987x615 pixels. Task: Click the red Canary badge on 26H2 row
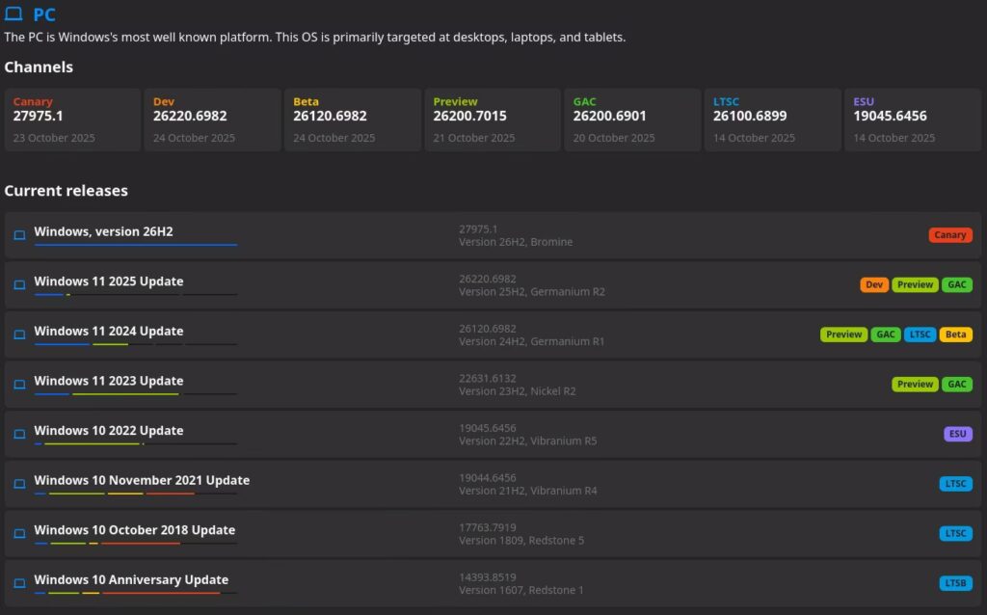950,235
